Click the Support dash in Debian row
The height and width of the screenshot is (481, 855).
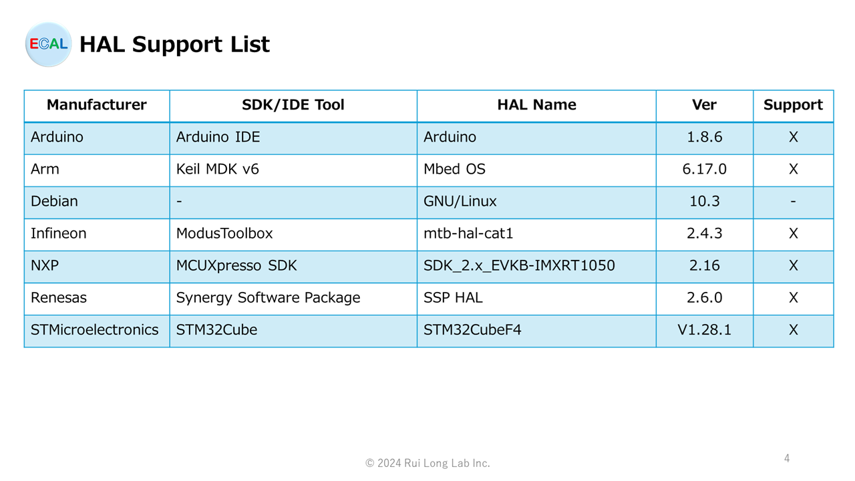click(794, 202)
